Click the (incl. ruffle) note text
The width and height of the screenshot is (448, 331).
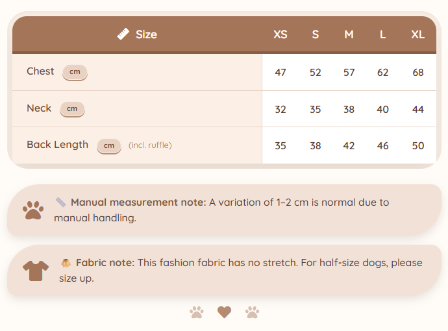tap(150, 145)
